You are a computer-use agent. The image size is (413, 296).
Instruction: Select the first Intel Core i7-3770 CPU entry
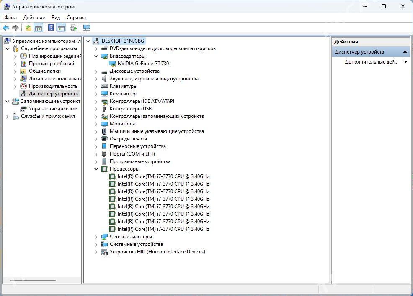tap(163, 176)
